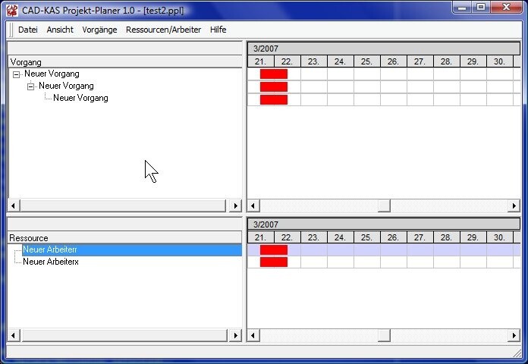The image size is (528, 364).
Task: Click day 25. header in upper chart
Action: 366,61
